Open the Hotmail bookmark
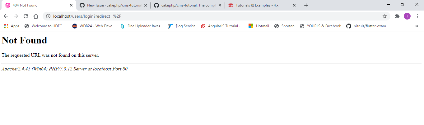This screenshot has width=424, height=125. (259, 26)
